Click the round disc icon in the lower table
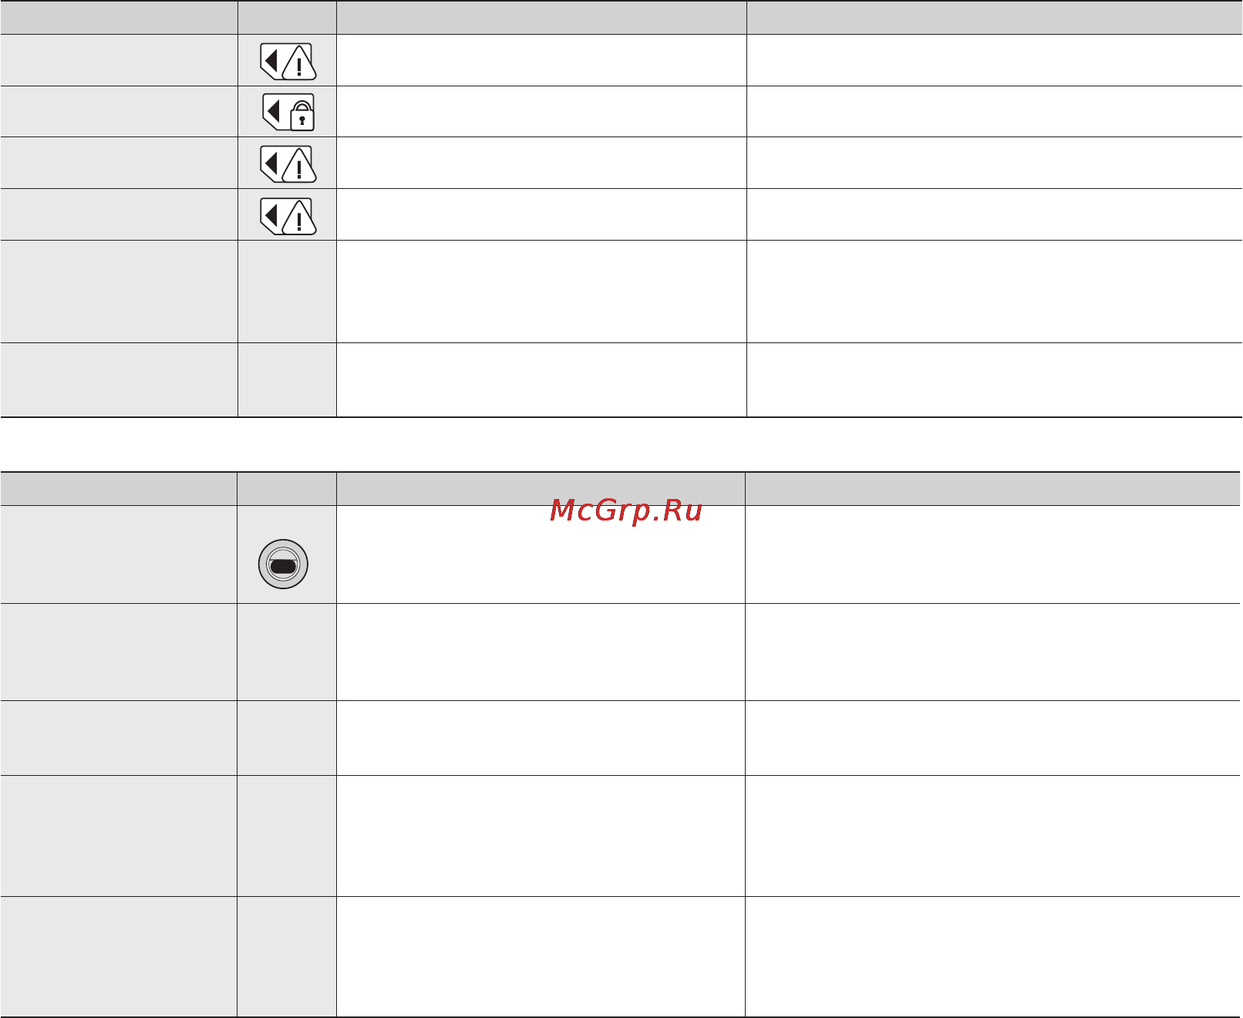Image resolution: width=1243 pixels, height=1018 pixels. [x=283, y=564]
